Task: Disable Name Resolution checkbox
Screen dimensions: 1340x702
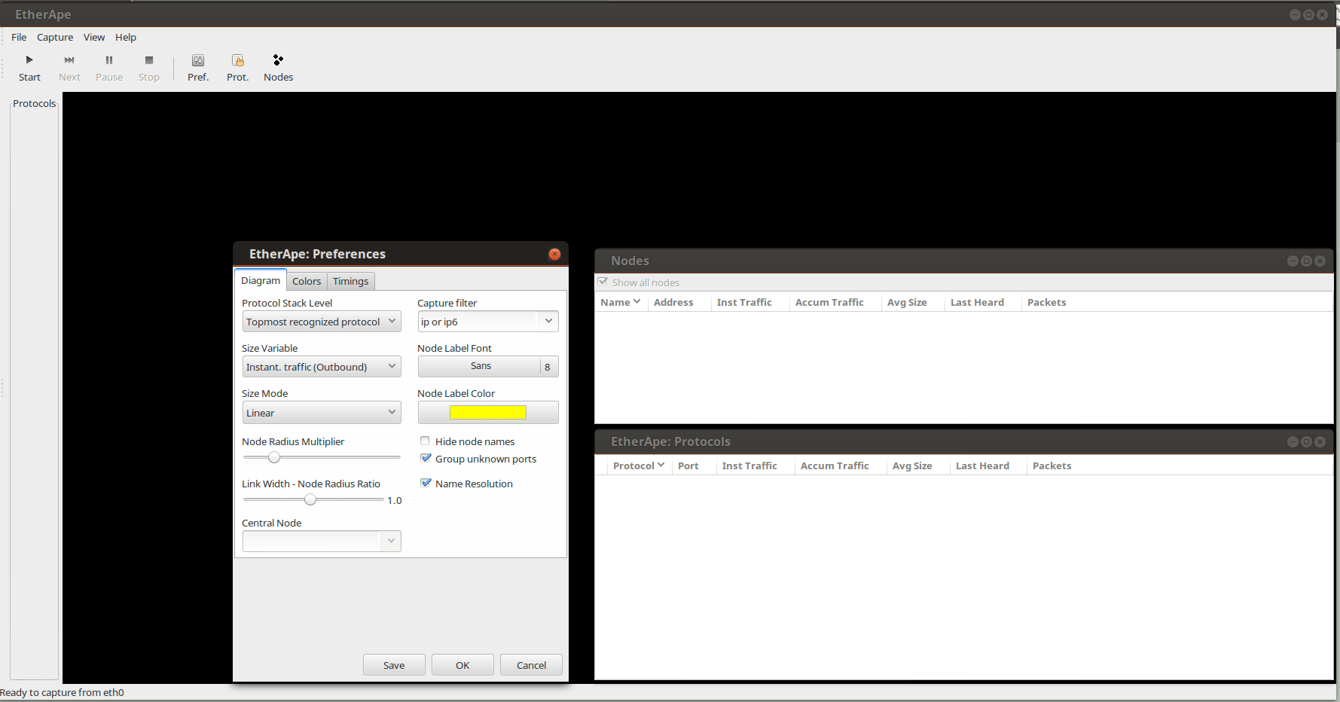Action: coord(426,483)
